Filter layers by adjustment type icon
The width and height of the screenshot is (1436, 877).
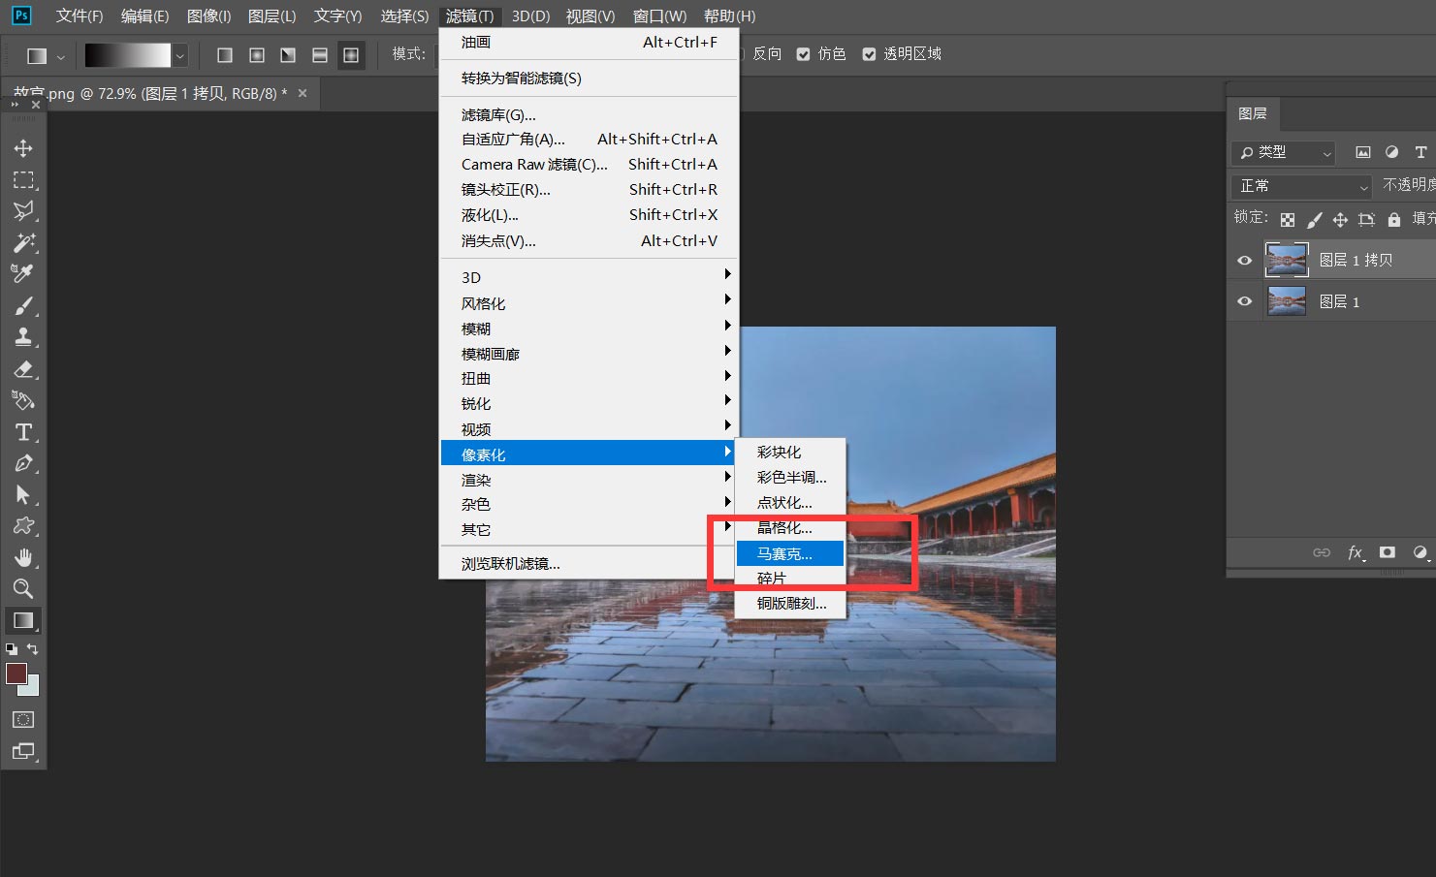click(x=1391, y=152)
